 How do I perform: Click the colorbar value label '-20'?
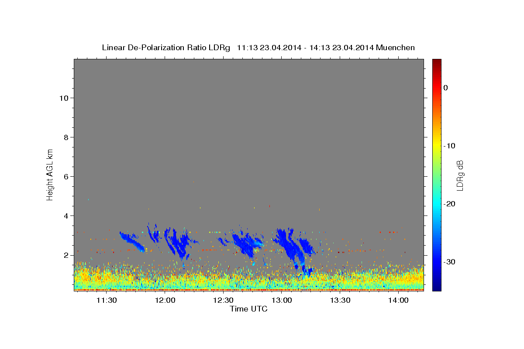click(450, 204)
